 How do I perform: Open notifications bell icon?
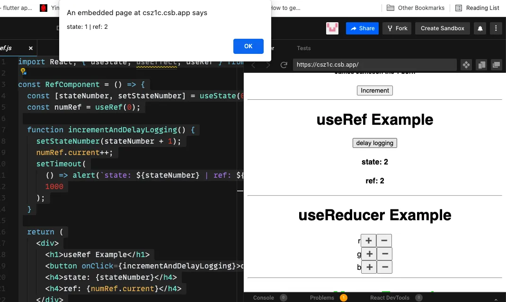click(480, 28)
